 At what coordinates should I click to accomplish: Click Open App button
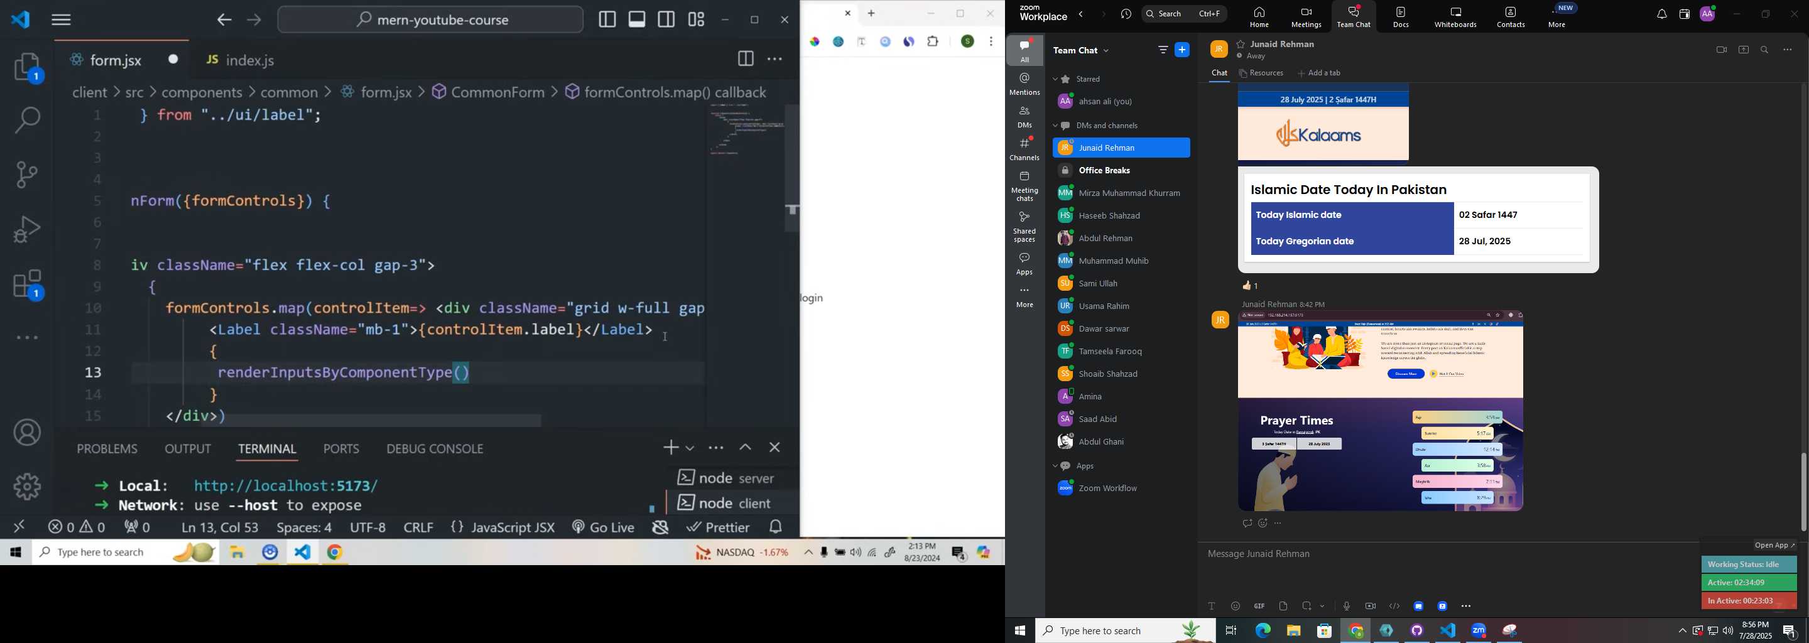point(1774,546)
